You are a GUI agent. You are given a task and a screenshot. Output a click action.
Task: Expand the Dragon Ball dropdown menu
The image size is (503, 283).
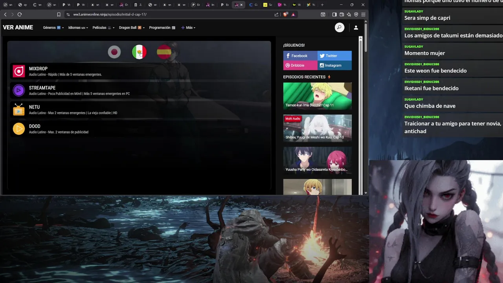pos(132,28)
